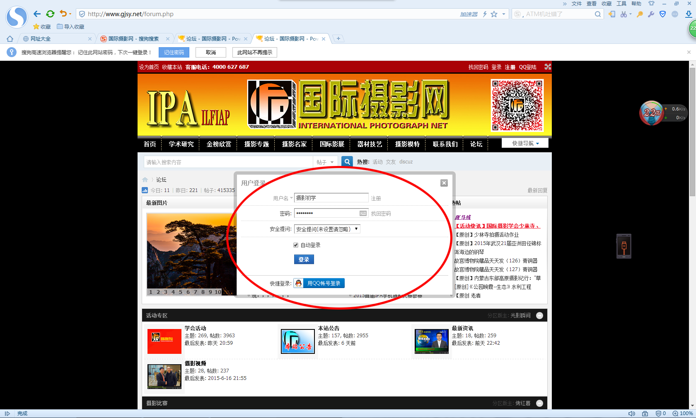Click the 注册 link beside username field
Viewport: 696px width, 418px height.
pos(376,198)
